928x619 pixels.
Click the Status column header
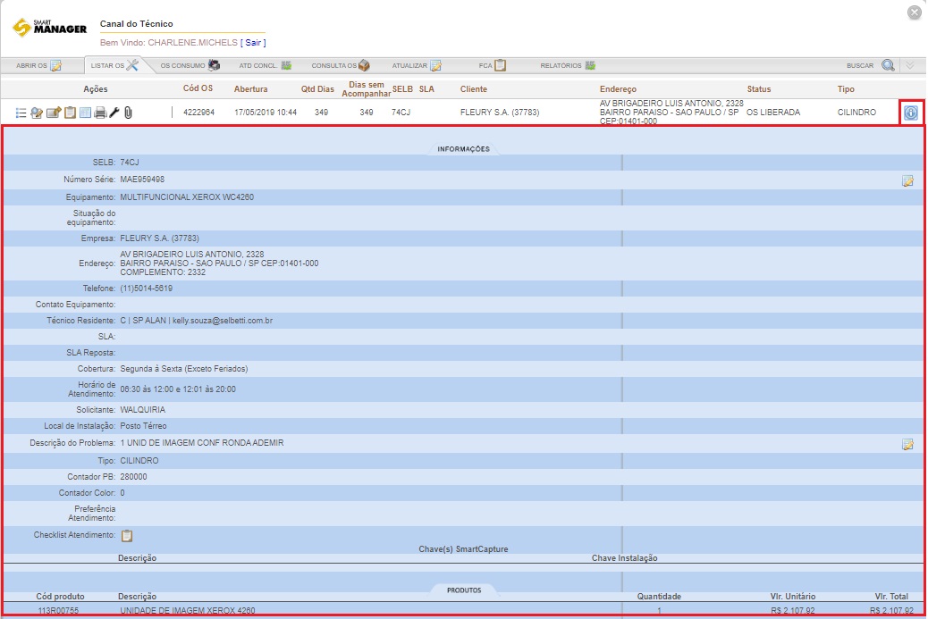pos(759,89)
